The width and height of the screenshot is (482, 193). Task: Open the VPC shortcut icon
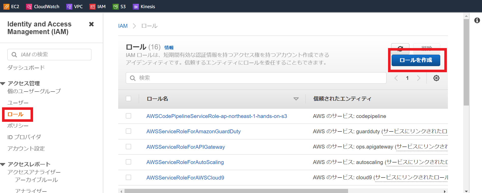(69, 7)
